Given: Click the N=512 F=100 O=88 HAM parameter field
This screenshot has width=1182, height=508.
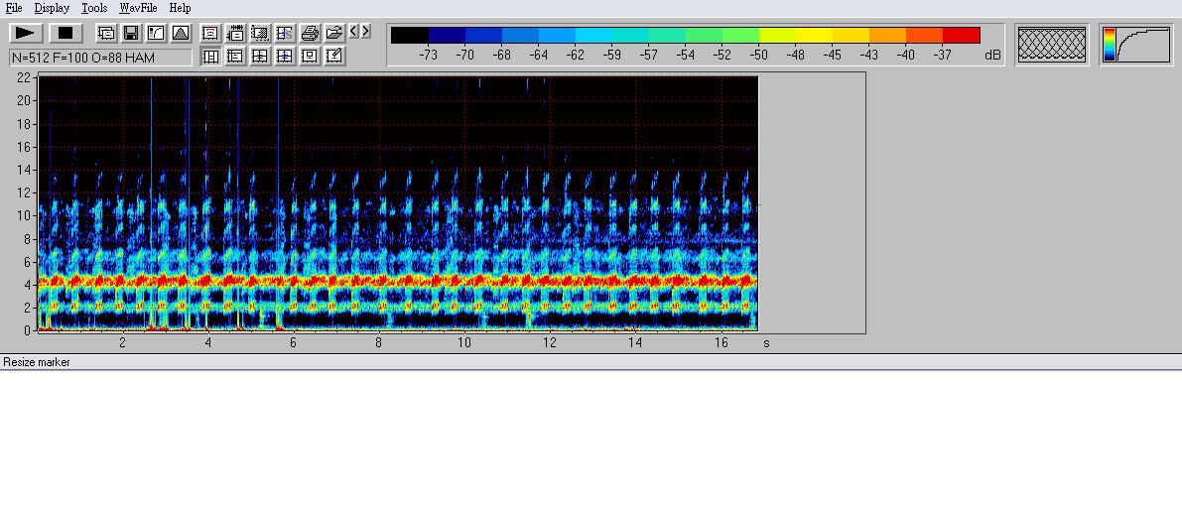Looking at the screenshot, I should click(100, 58).
